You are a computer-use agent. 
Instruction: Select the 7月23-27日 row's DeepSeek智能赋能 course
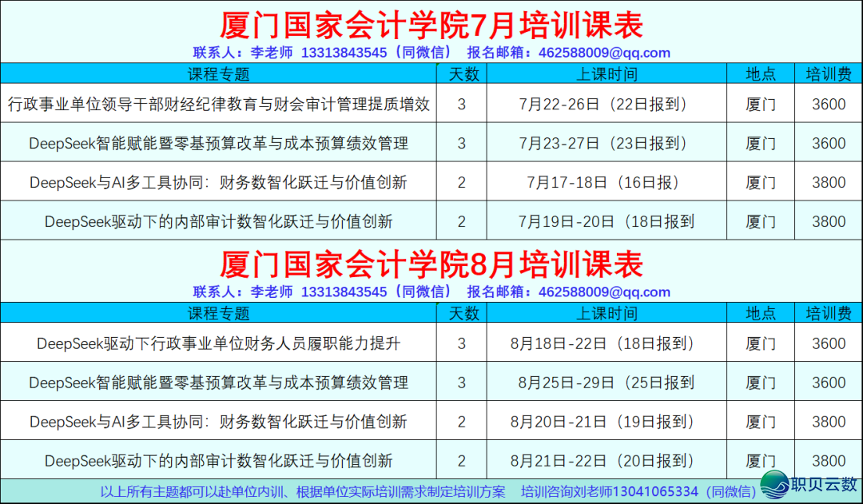[x=218, y=143]
